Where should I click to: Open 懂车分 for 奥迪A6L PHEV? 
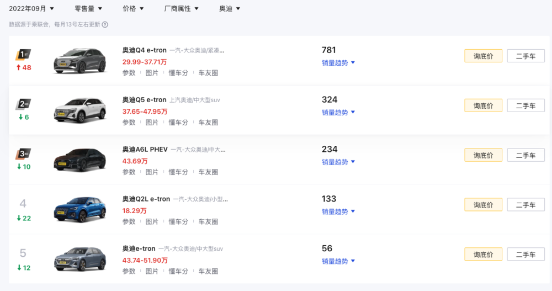point(178,172)
